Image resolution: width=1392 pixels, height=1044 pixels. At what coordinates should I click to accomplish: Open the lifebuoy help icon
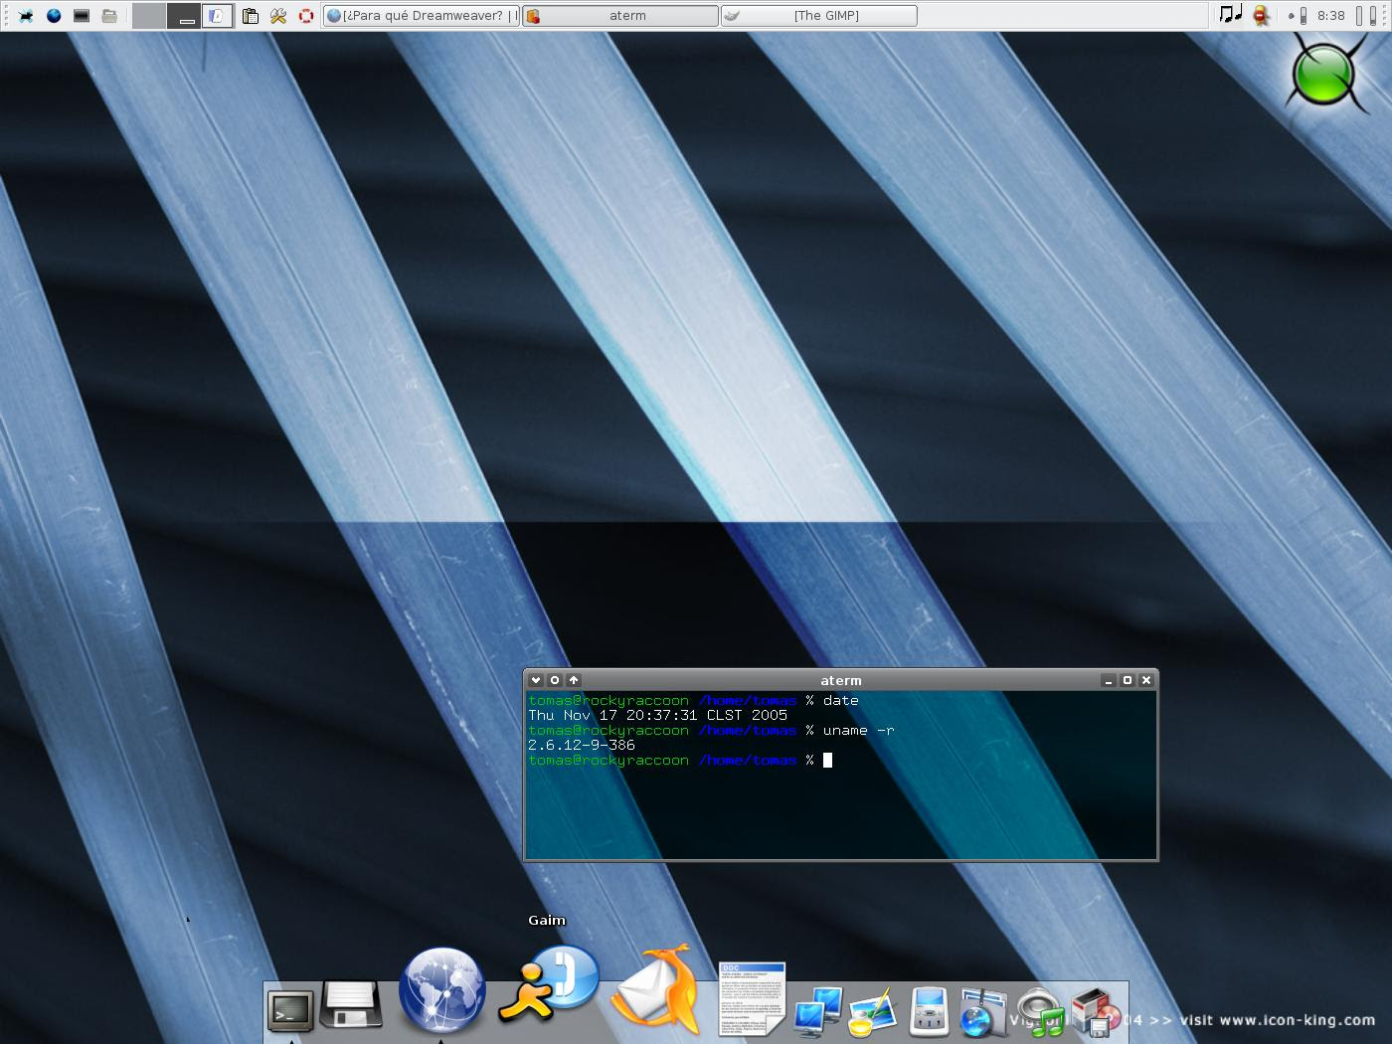[x=306, y=16]
